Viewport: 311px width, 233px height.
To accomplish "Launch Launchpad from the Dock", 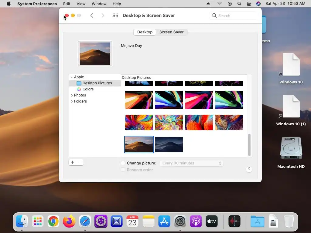I will point(37,221).
